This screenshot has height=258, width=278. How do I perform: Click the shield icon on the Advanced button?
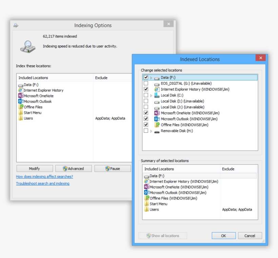tap(64, 168)
